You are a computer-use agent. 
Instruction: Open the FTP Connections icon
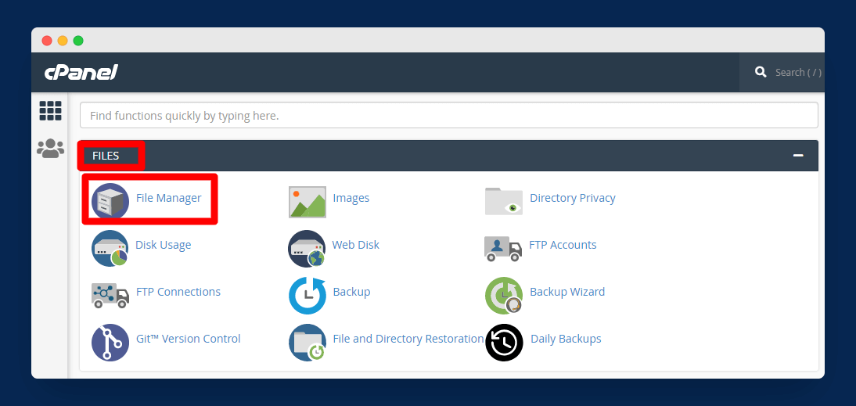click(x=110, y=295)
